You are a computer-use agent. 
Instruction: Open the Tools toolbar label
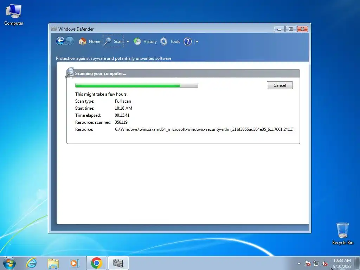[175, 41]
